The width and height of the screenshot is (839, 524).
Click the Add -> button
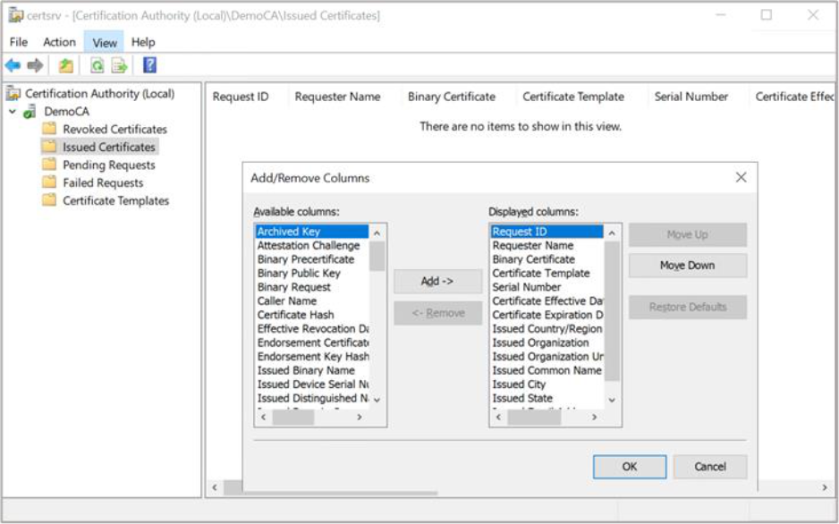437,281
